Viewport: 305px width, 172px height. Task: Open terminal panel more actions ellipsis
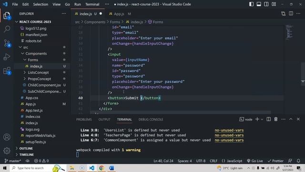[283, 119]
